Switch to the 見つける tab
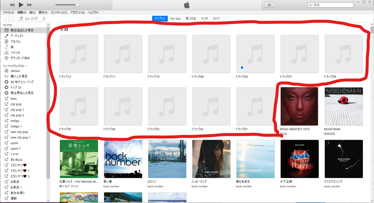Image resolution: width=374 pixels, height=203 pixels. pyautogui.click(x=191, y=19)
